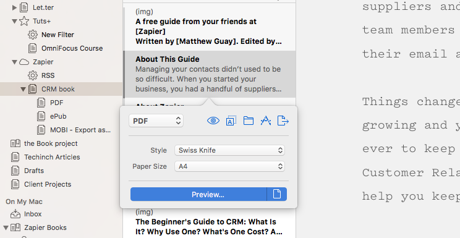460x238 pixels.
Task: Select sheet A free guide from your friends
Action: (210, 27)
